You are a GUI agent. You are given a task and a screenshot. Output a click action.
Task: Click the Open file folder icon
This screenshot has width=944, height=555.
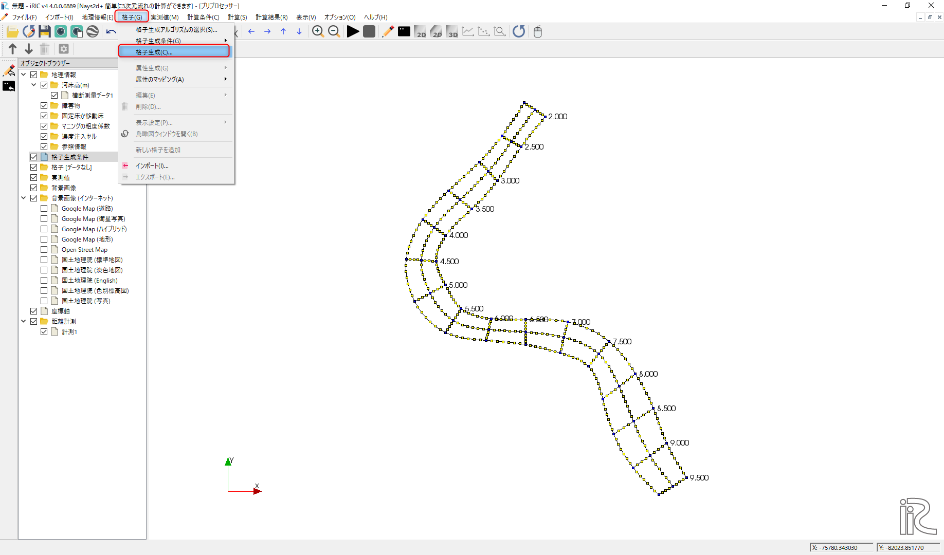coord(12,32)
